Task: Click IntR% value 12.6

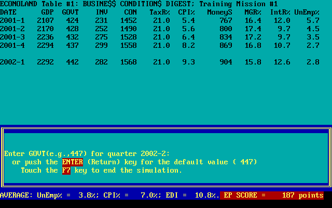Action: (282, 62)
